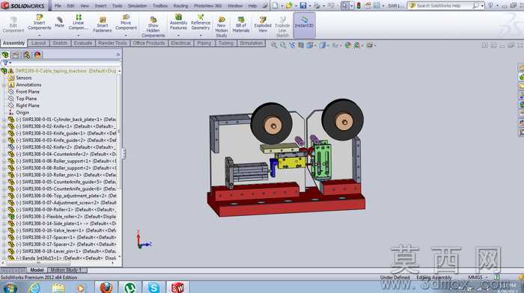Click the Print icon
Screen dimensions: 524x293
click(317, 6)
